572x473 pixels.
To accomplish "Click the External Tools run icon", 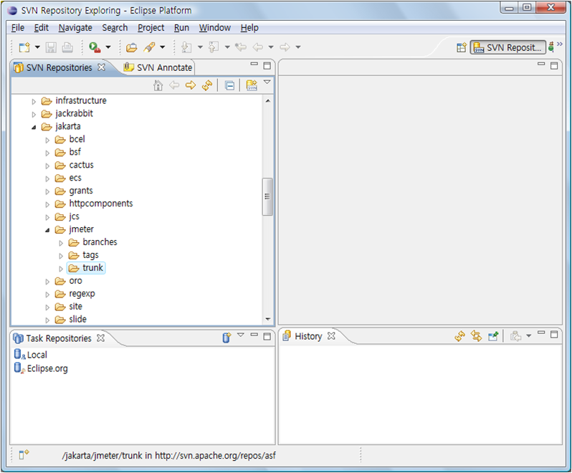I will (x=95, y=47).
